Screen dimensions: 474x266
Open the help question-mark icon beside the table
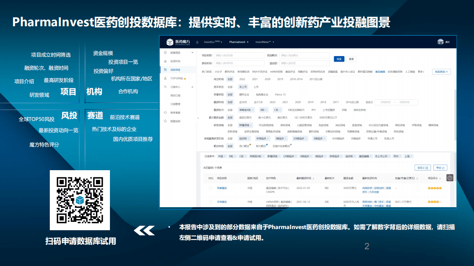tap(449, 178)
